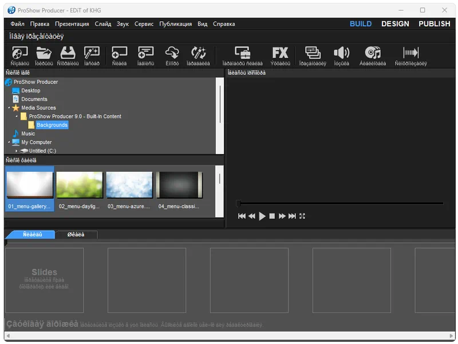Click left arrow of slide list scrollbar
The width and height of the screenshot is (458, 344).
[x=8, y=336]
